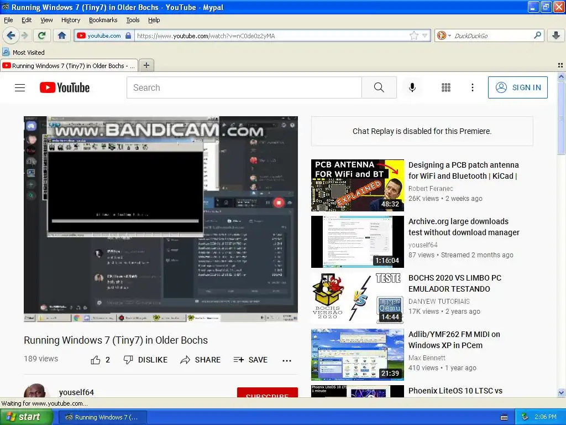Image resolution: width=566 pixels, height=425 pixels.
Task: Open the browser downloads arrow button
Action: 556,35
